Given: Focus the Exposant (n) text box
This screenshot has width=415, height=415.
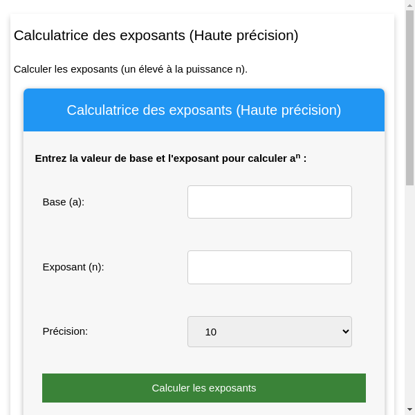Looking at the screenshot, I should coord(269,267).
